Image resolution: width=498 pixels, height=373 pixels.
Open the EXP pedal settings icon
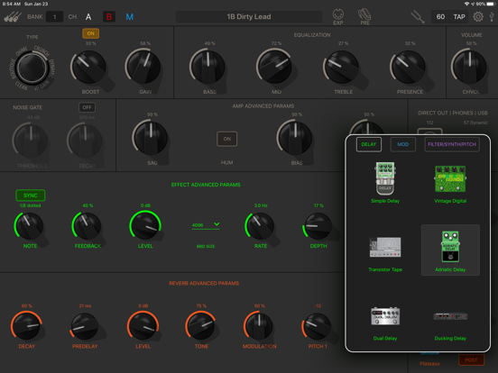click(x=338, y=16)
